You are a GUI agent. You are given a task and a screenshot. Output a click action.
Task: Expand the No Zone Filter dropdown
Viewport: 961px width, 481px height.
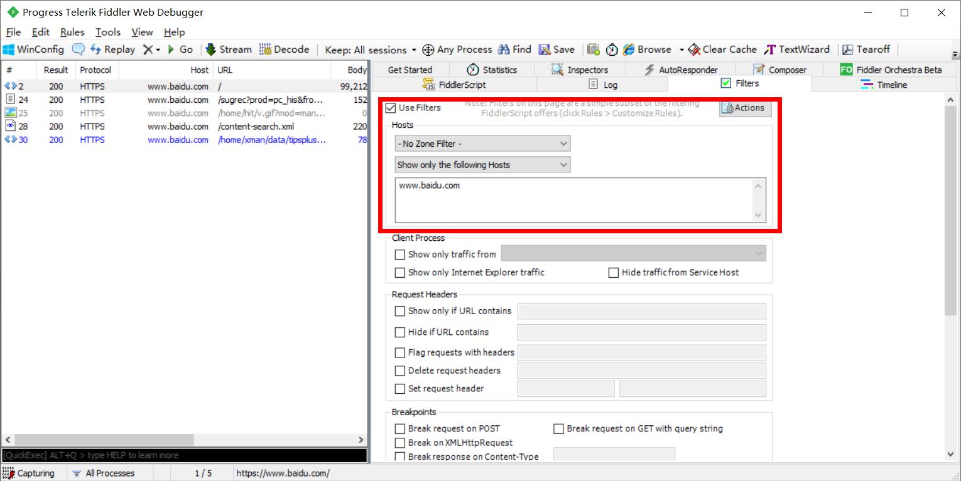tap(482, 144)
